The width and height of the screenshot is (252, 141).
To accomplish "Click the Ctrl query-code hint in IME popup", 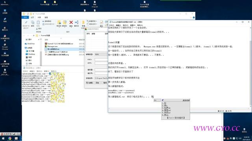I will (176, 118).
